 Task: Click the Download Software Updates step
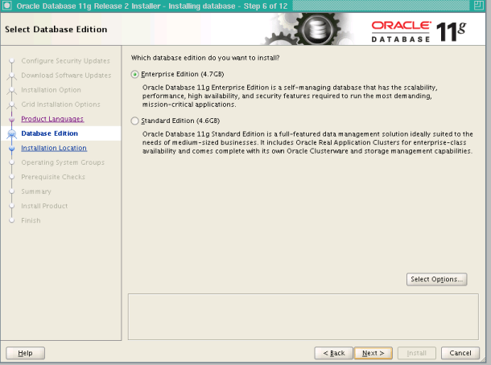click(x=66, y=76)
